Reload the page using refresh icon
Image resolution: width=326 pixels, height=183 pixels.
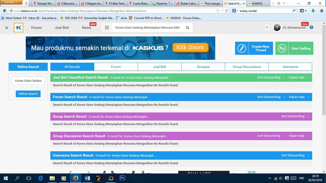pos(226,11)
